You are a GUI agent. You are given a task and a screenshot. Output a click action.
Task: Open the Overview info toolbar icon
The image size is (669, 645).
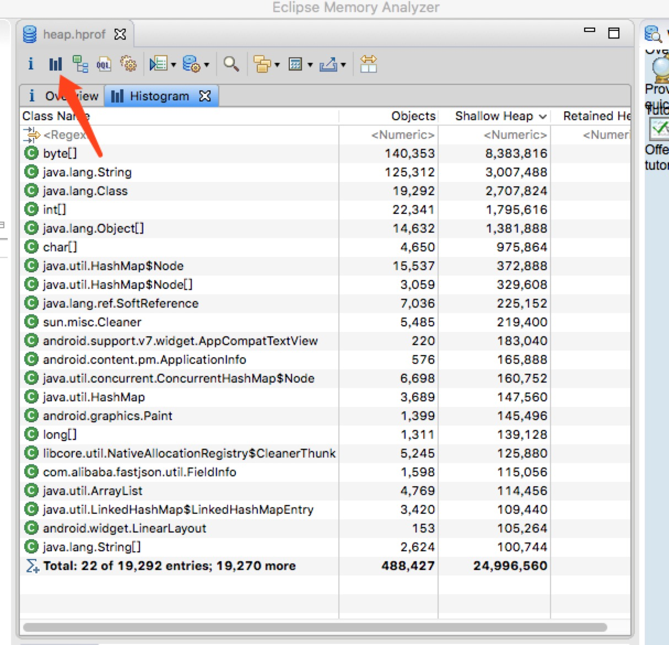point(31,64)
